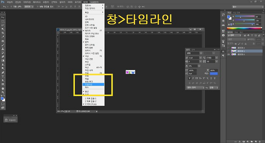Click the delete layer trash icon
The image size is (265, 143).
coord(260,142)
